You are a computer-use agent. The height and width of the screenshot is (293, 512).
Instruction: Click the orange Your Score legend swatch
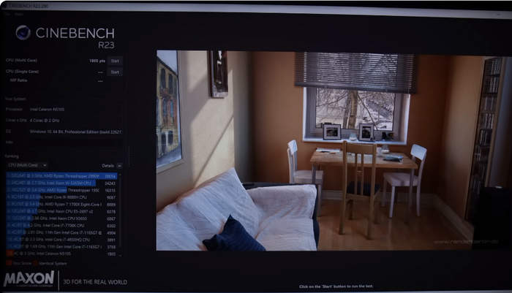9,263
